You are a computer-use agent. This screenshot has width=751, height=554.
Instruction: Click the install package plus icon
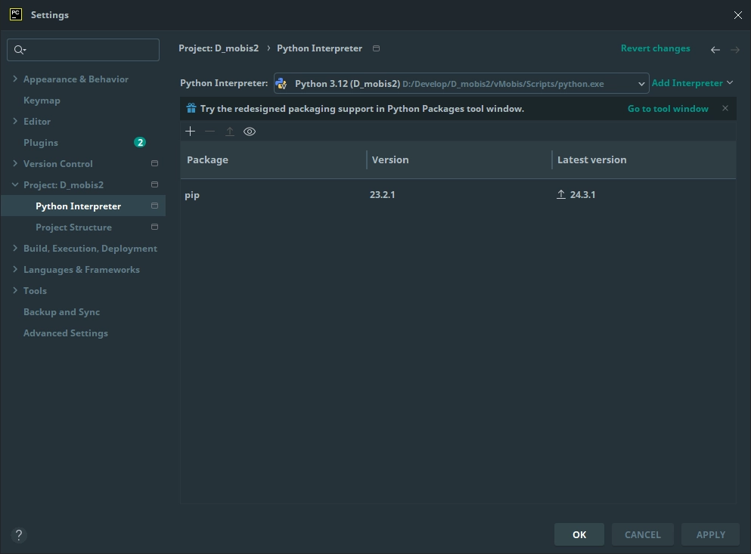(190, 132)
